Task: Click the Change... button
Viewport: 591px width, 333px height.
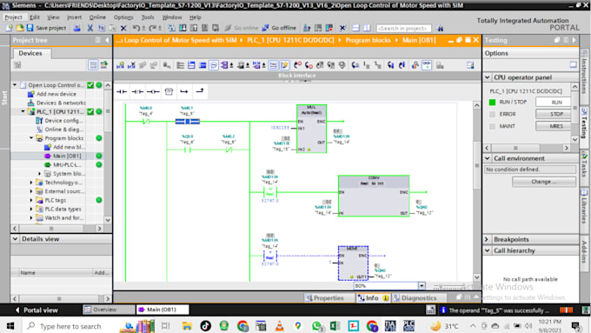Action: pyautogui.click(x=543, y=182)
